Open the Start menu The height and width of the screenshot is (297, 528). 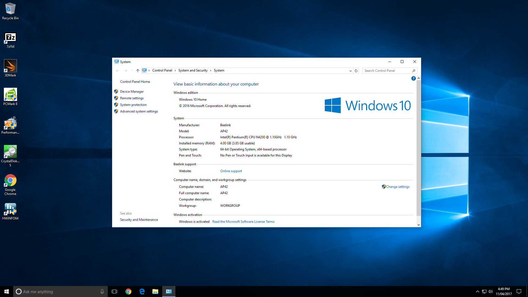[x=7, y=291]
